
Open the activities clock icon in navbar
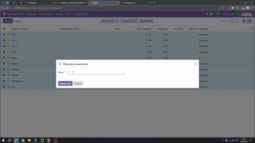point(218,14)
